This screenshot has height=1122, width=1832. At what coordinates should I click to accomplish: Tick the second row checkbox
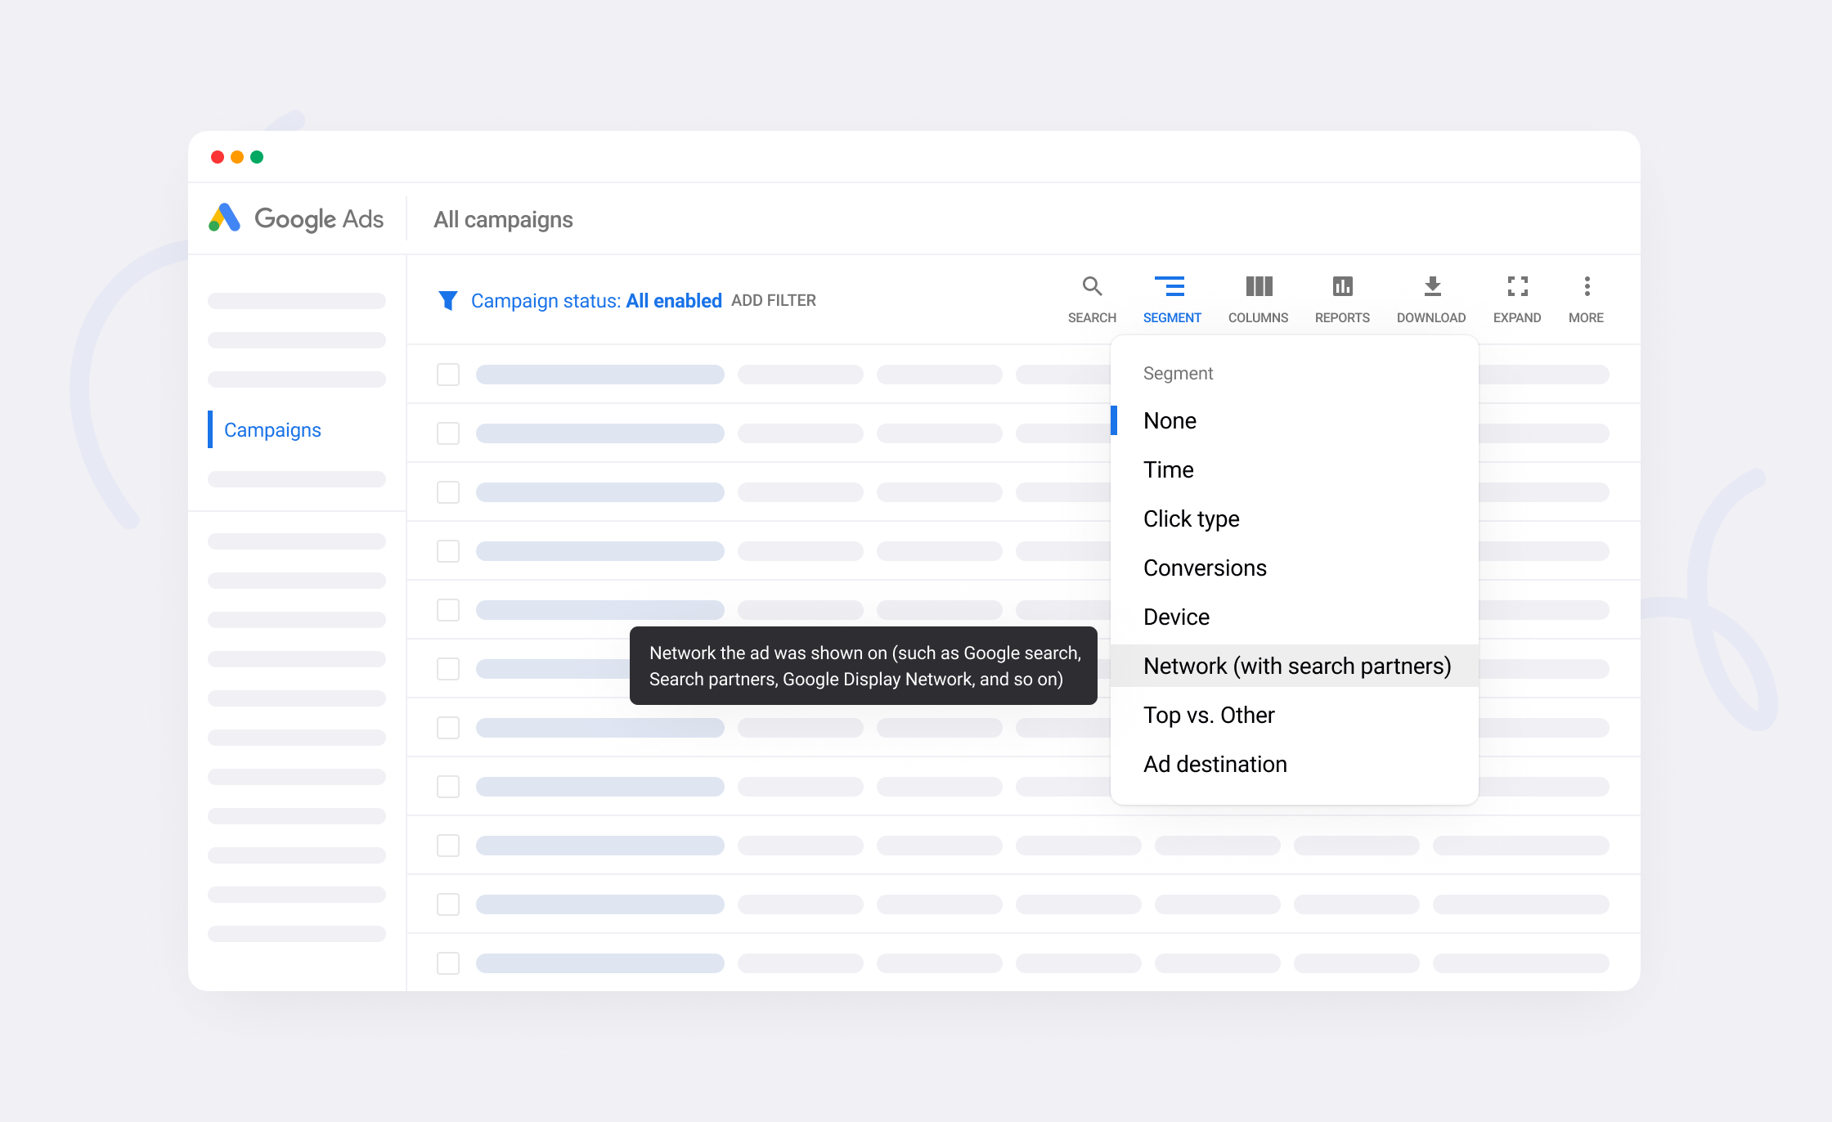coord(448,433)
